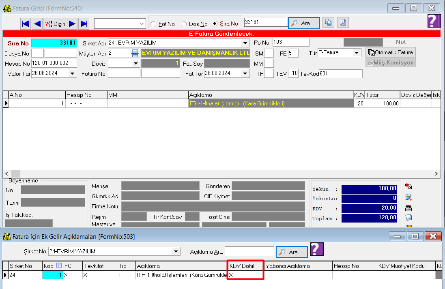Image resolution: width=445 pixels, height=289 pixels.
Task: Select the İTH-1-İthalat İşlemleri invoice line
Action: pos(271,103)
